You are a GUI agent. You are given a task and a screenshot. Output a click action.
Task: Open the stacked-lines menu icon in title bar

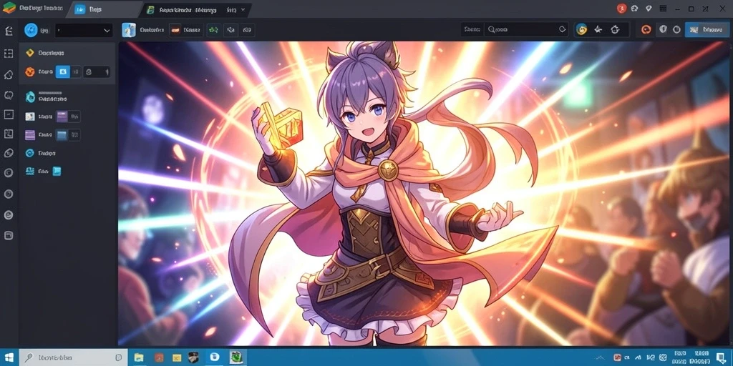662,9
